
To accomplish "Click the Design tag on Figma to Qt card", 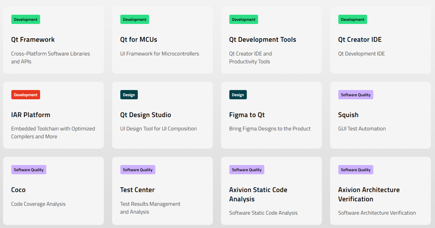I will [x=238, y=95].
